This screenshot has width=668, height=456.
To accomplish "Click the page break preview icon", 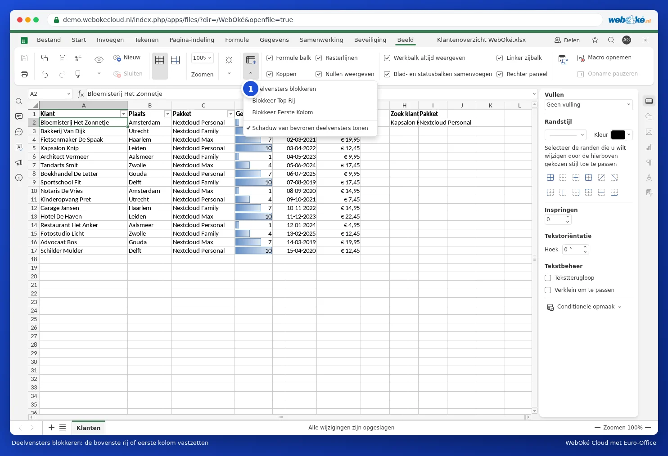I will 176,60.
